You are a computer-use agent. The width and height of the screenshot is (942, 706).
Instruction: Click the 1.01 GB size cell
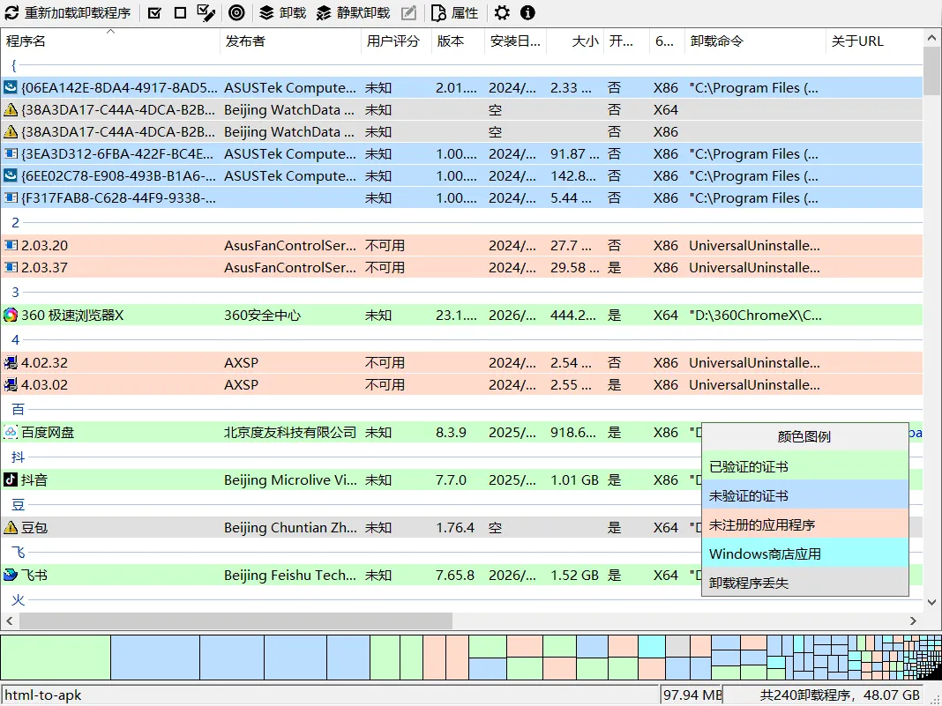(574, 479)
